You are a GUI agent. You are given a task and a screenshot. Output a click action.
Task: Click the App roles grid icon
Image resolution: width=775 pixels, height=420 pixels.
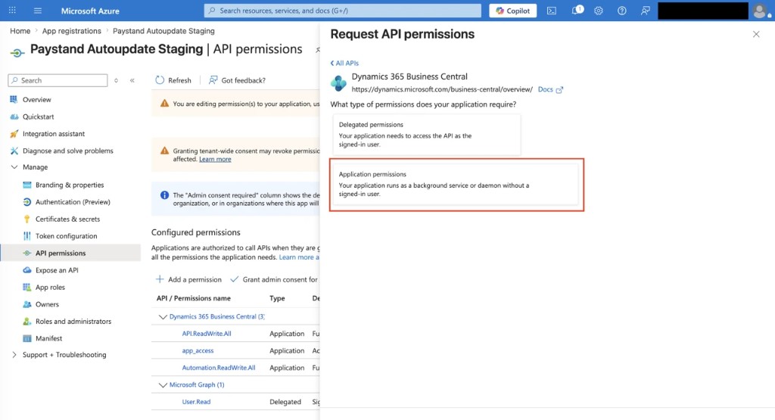point(26,287)
